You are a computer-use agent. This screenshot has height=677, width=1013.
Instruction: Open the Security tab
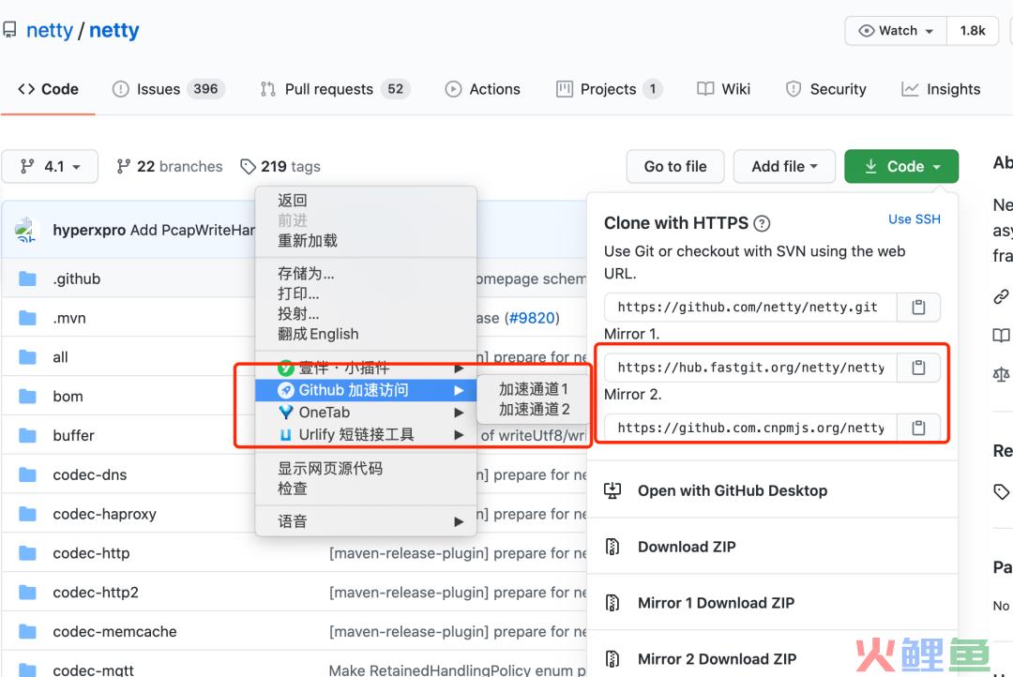[x=825, y=89]
